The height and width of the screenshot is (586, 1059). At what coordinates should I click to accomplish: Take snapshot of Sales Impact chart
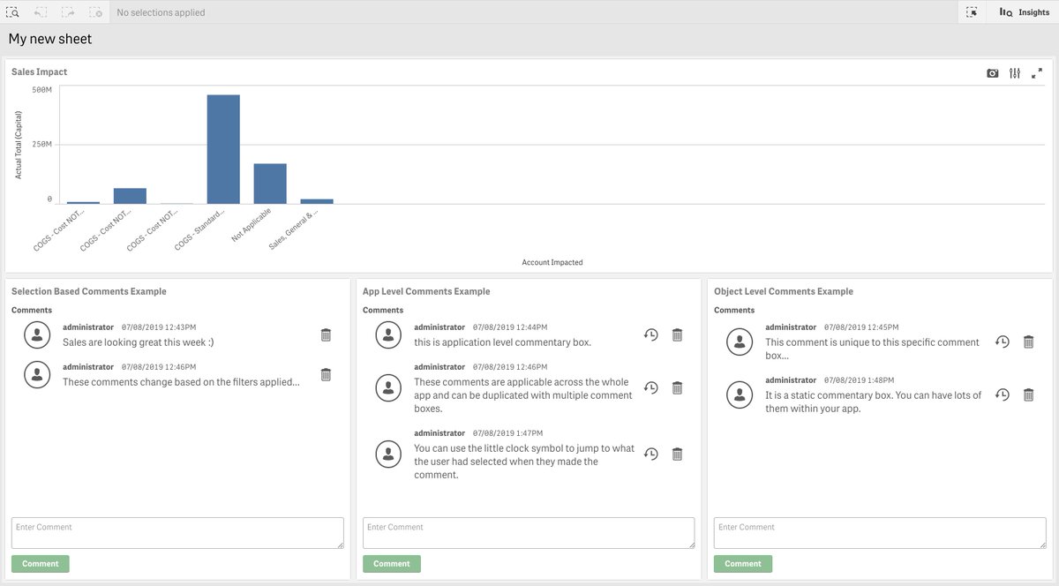click(993, 73)
